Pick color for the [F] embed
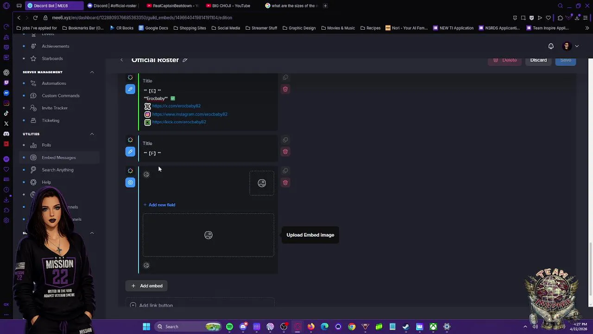Screen dimensions: 593x334 (130, 140)
